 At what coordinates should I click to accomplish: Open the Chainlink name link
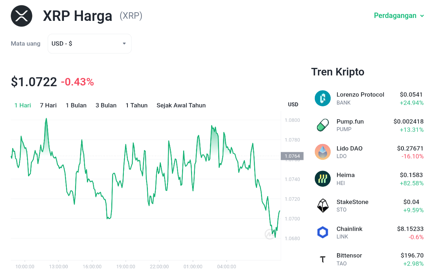[349, 229]
